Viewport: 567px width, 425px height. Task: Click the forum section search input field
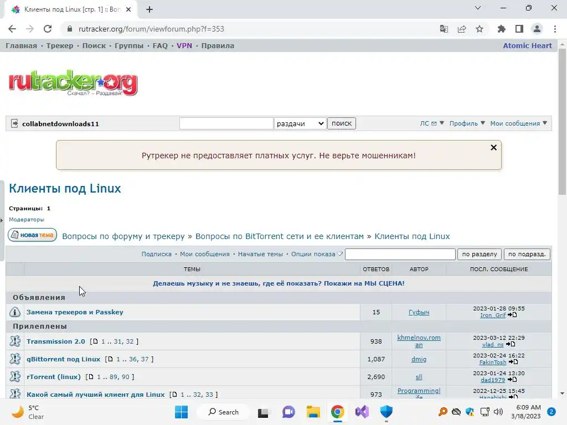(400, 254)
